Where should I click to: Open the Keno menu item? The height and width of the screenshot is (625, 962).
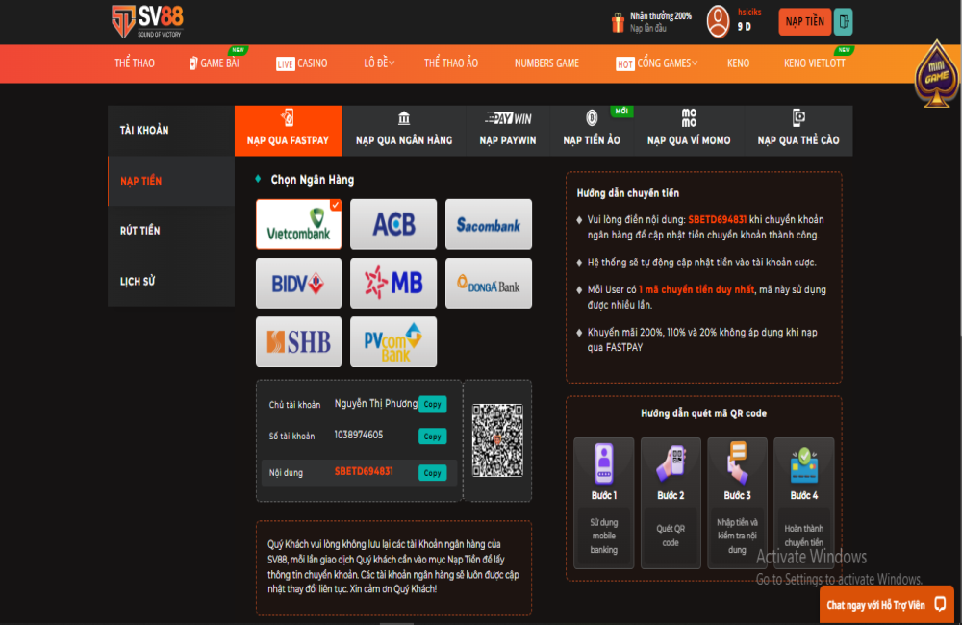(x=738, y=63)
